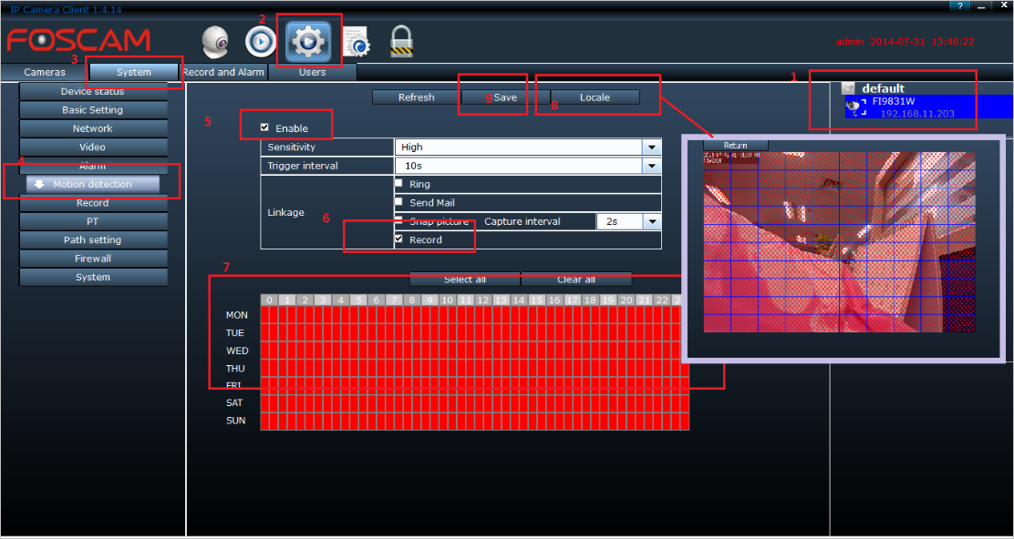
Task: Uncheck the Record linkage checkbox
Action: [x=398, y=239]
